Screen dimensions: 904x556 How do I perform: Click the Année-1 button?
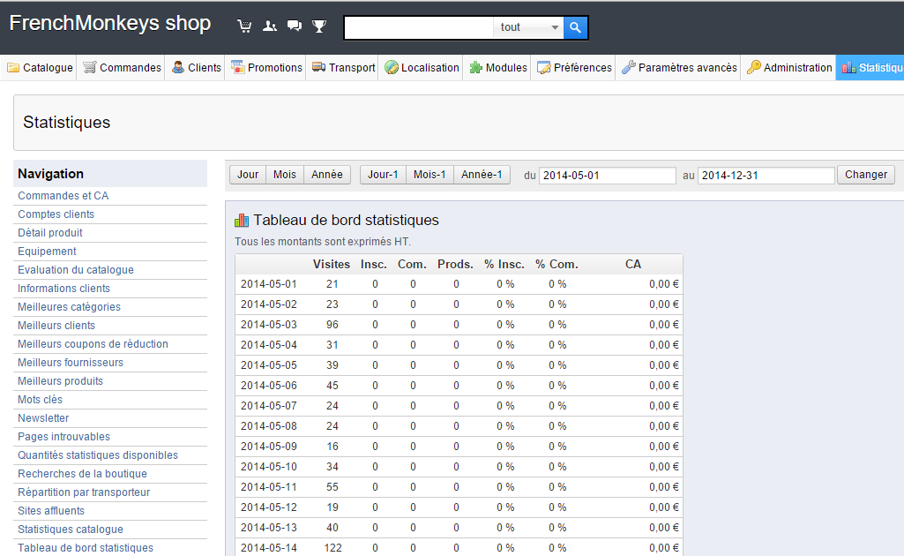[x=482, y=175]
